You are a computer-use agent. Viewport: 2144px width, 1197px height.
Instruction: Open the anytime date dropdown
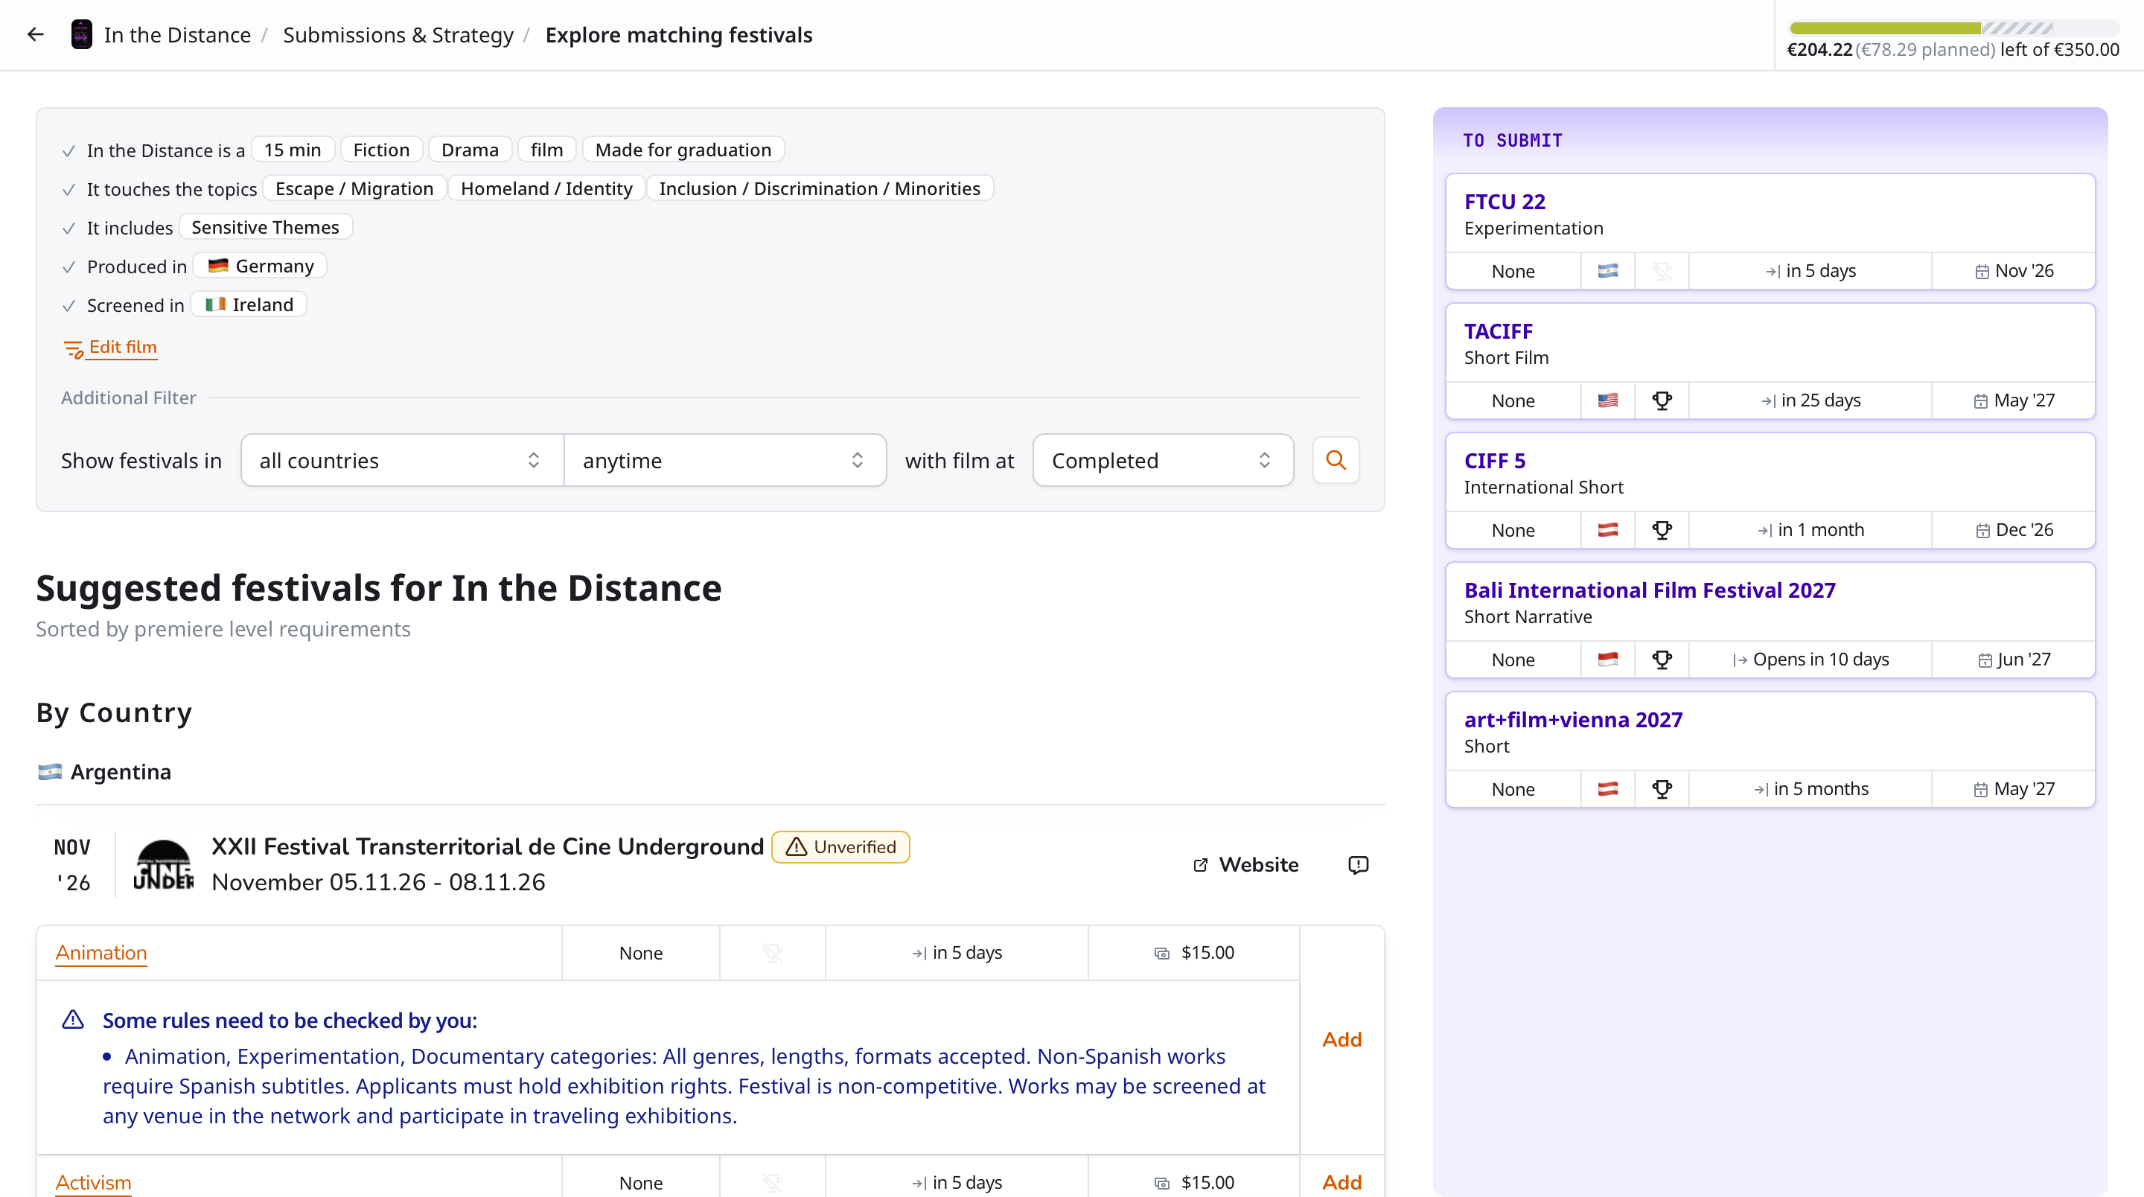pyautogui.click(x=725, y=459)
